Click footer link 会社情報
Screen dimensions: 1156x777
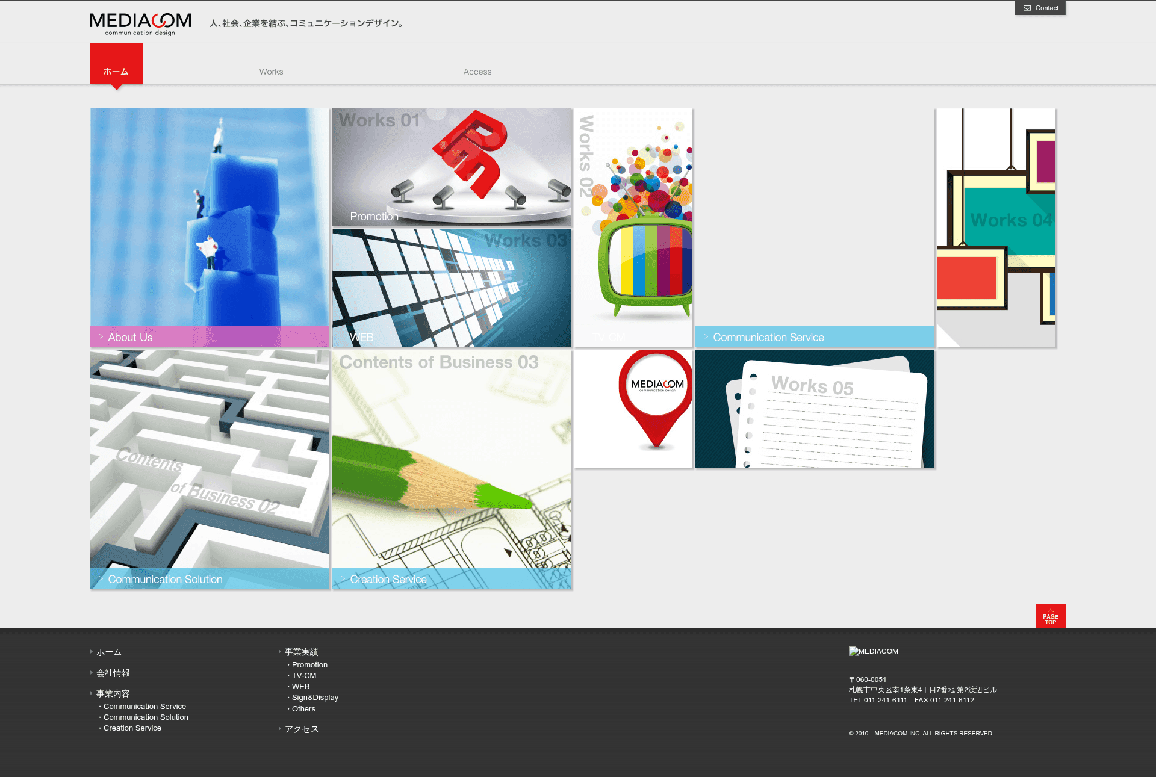[x=113, y=673]
